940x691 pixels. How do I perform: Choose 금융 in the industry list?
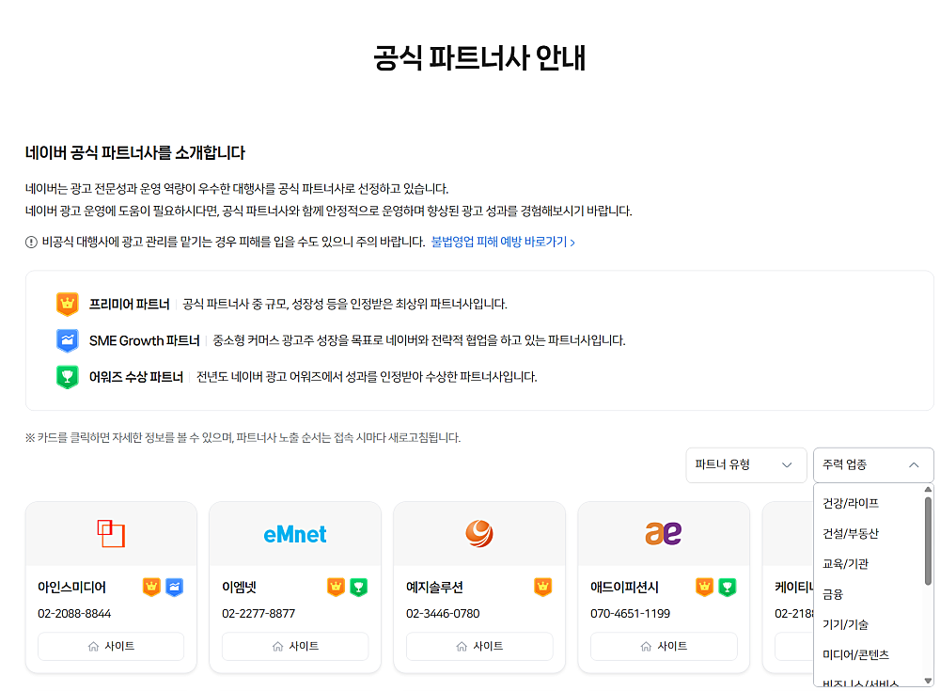(833, 594)
